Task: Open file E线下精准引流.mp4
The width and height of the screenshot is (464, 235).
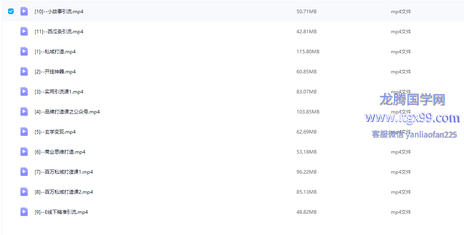Action: pos(61,212)
